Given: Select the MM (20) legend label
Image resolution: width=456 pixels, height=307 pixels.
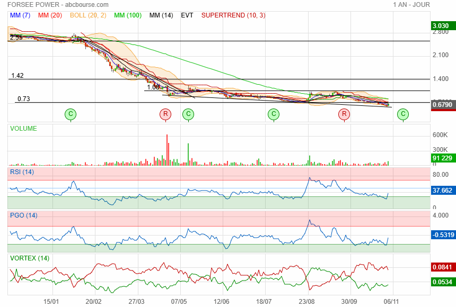Looking at the screenshot, I should (50, 15).
